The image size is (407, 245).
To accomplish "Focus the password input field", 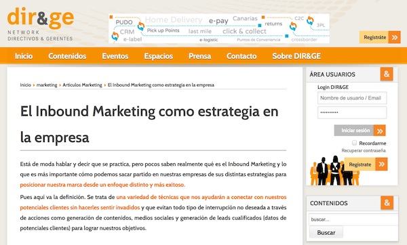I will pyautogui.click(x=352, y=112).
